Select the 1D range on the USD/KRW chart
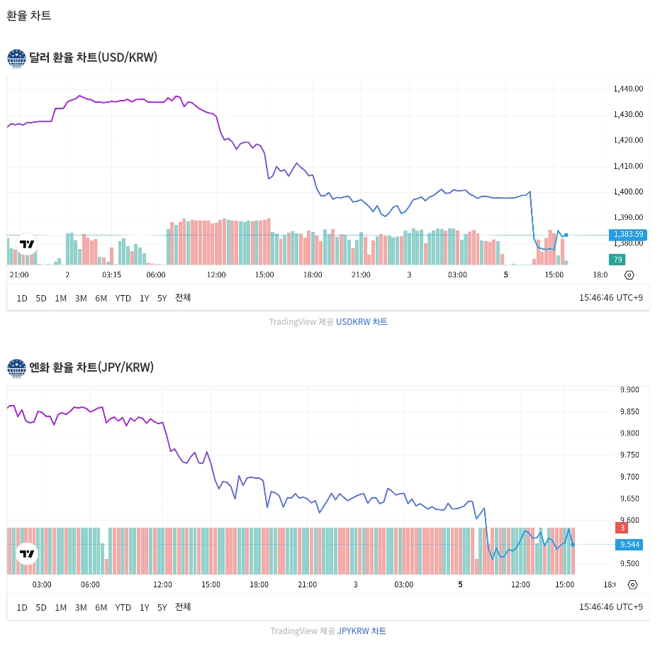Screen dimensions: 672x649 [22, 298]
